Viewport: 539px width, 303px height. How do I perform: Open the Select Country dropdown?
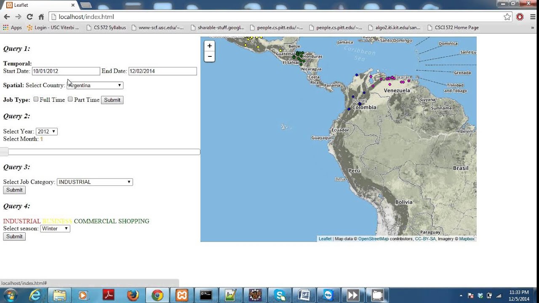(x=95, y=85)
